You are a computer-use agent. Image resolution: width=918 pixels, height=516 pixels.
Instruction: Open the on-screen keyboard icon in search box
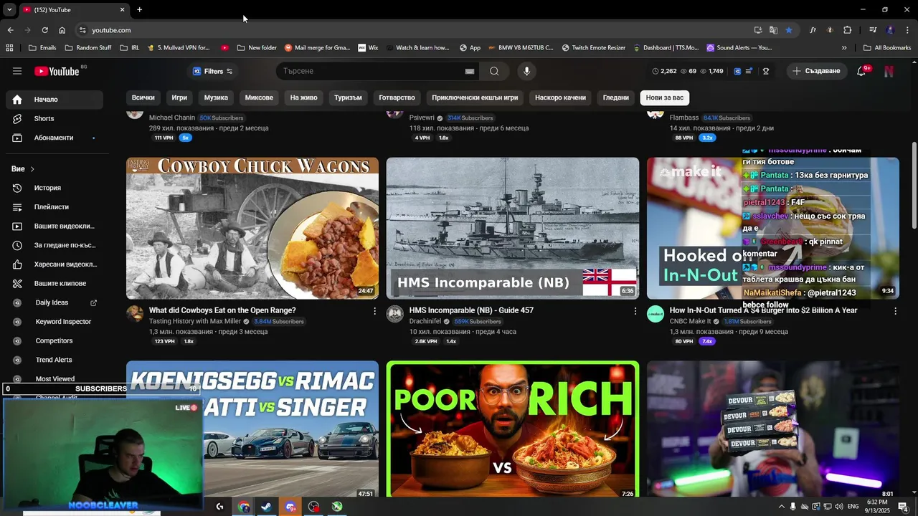coord(470,71)
